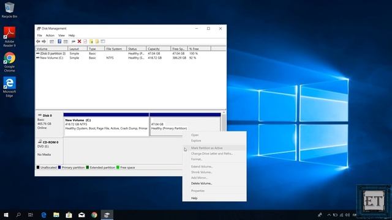Image resolution: width=392 pixels, height=220 pixels.
Task: Click the last toolbar icon, after both yellow folders
Action: pyautogui.click(x=103, y=42)
